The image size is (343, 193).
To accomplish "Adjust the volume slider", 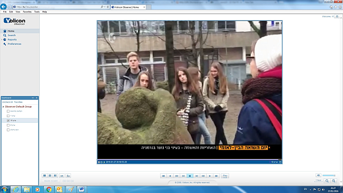I will point(329,175).
